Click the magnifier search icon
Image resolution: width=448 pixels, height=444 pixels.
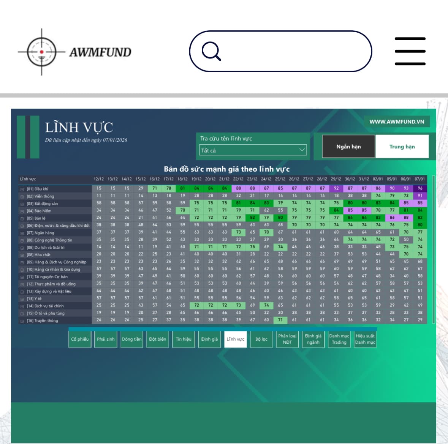pos(211,51)
